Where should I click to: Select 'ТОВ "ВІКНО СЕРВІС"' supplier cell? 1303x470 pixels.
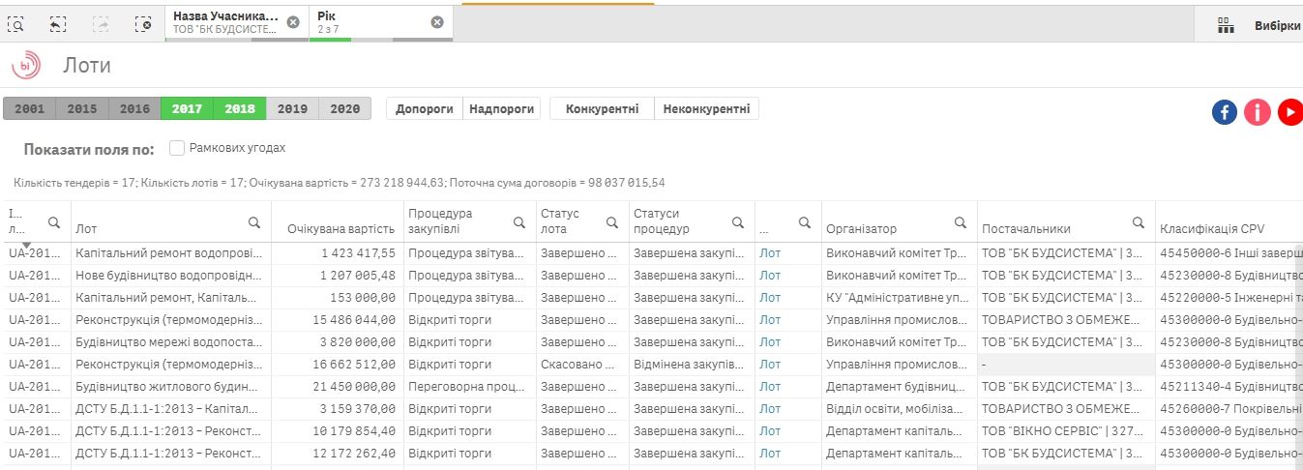pyautogui.click(x=1066, y=431)
